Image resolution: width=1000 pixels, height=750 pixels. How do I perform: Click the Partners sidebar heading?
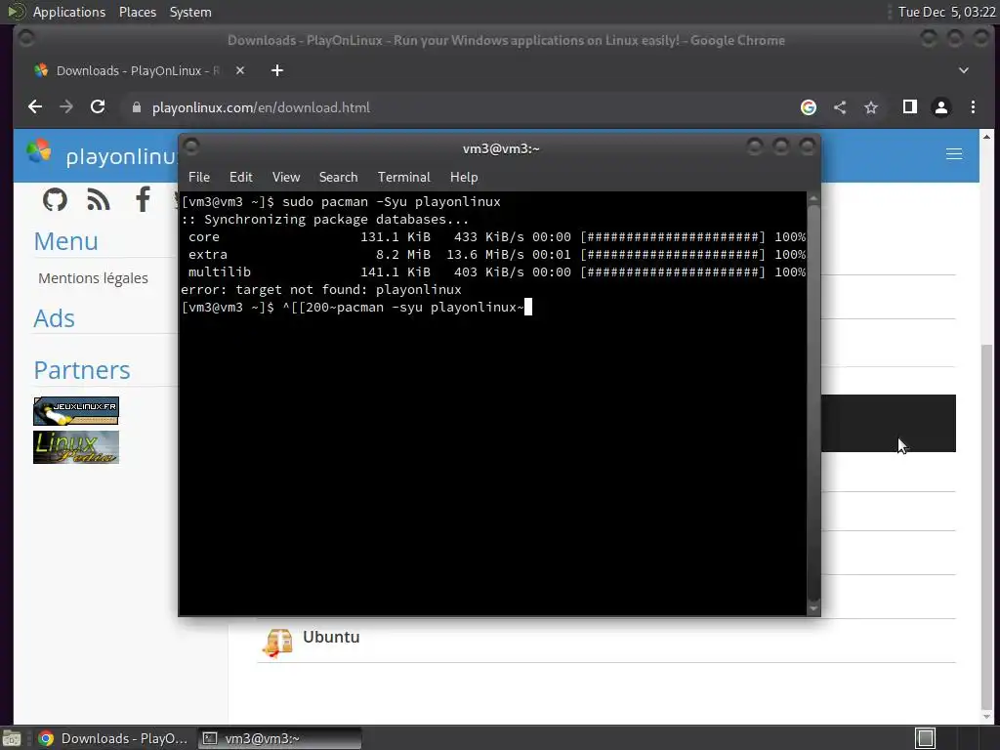tap(82, 370)
